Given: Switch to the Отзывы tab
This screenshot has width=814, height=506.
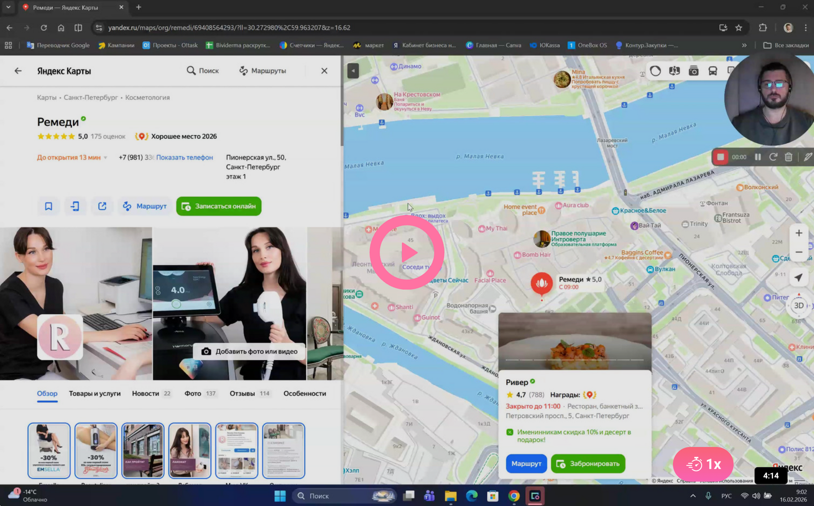Looking at the screenshot, I should 250,394.
